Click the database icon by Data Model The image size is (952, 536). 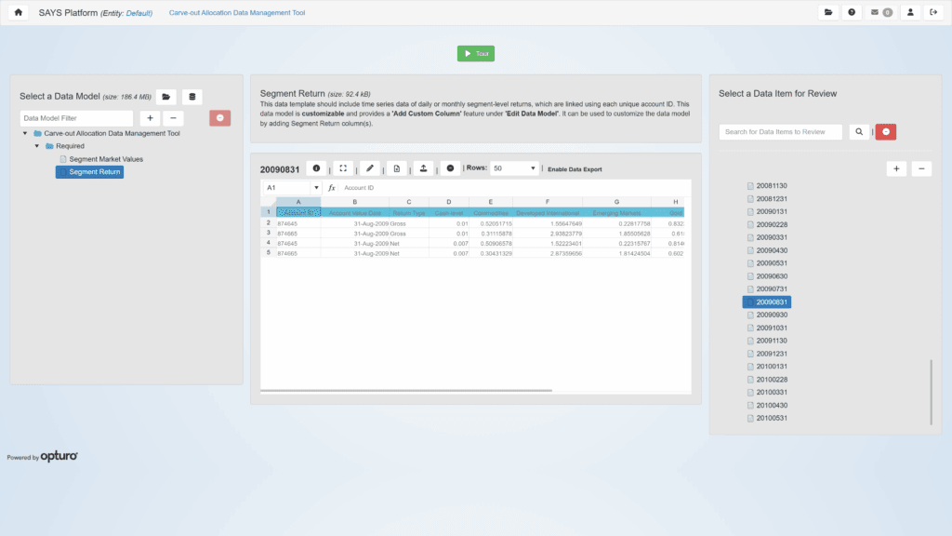click(x=192, y=97)
